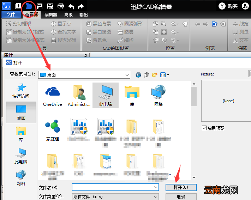Image resolution: width=251 pixels, height=200 pixels.
Task: Uncheck the 启用预览 checkbox
Action: [204, 128]
